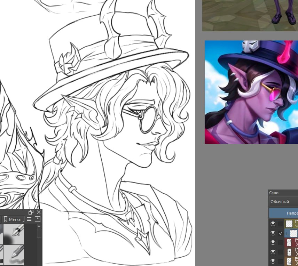Open the Обычный blend mode dropdown

pos(284,202)
